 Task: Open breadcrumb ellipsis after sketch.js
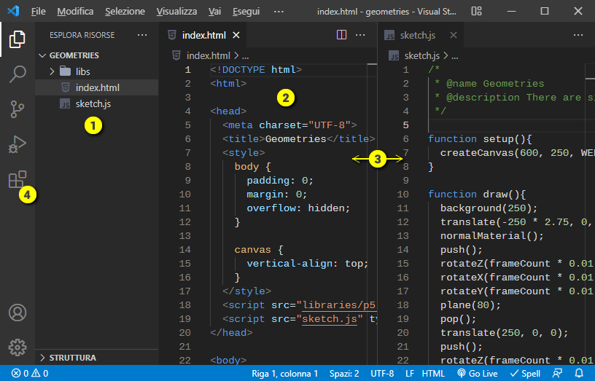(455, 56)
